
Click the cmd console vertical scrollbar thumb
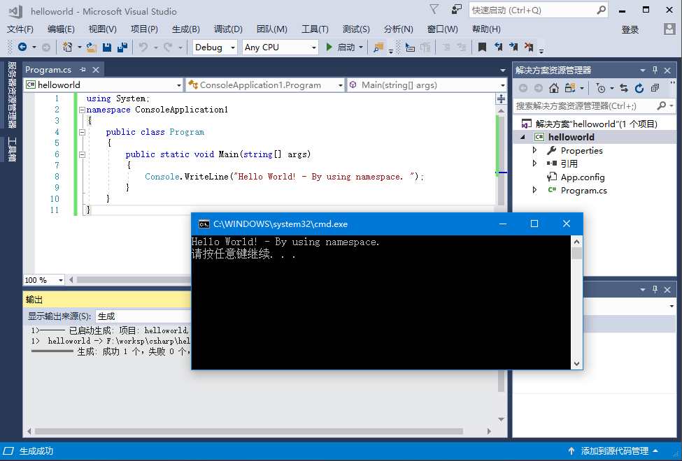tap(576, 253)
